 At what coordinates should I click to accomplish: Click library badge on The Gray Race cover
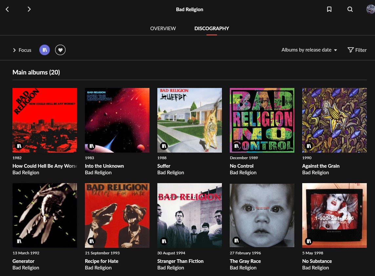[x=236, y=241]
